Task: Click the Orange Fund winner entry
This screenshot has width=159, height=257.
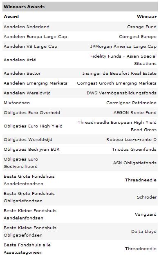Action: tap(142, 27)
